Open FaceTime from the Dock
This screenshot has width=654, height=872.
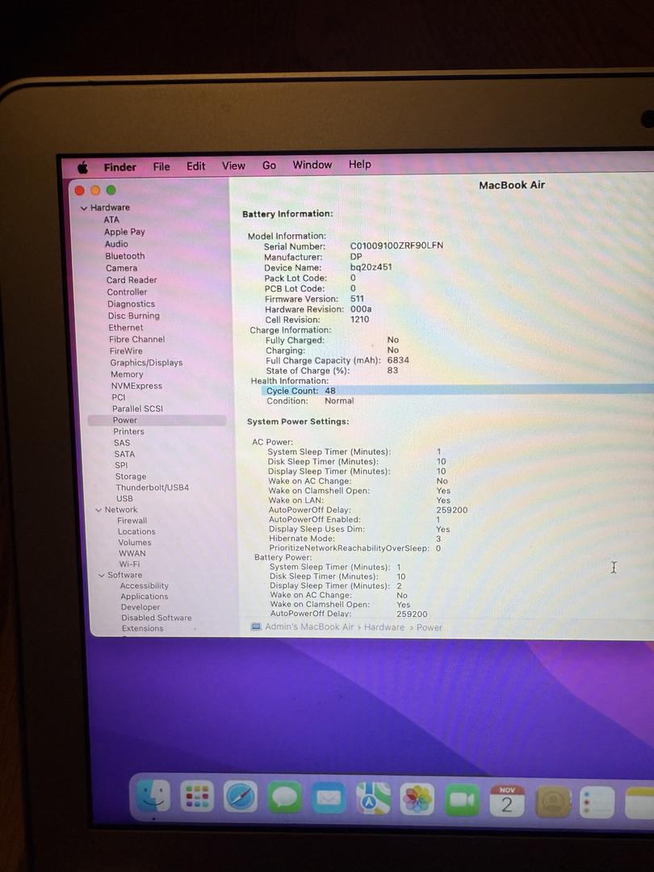pos(462,799)
